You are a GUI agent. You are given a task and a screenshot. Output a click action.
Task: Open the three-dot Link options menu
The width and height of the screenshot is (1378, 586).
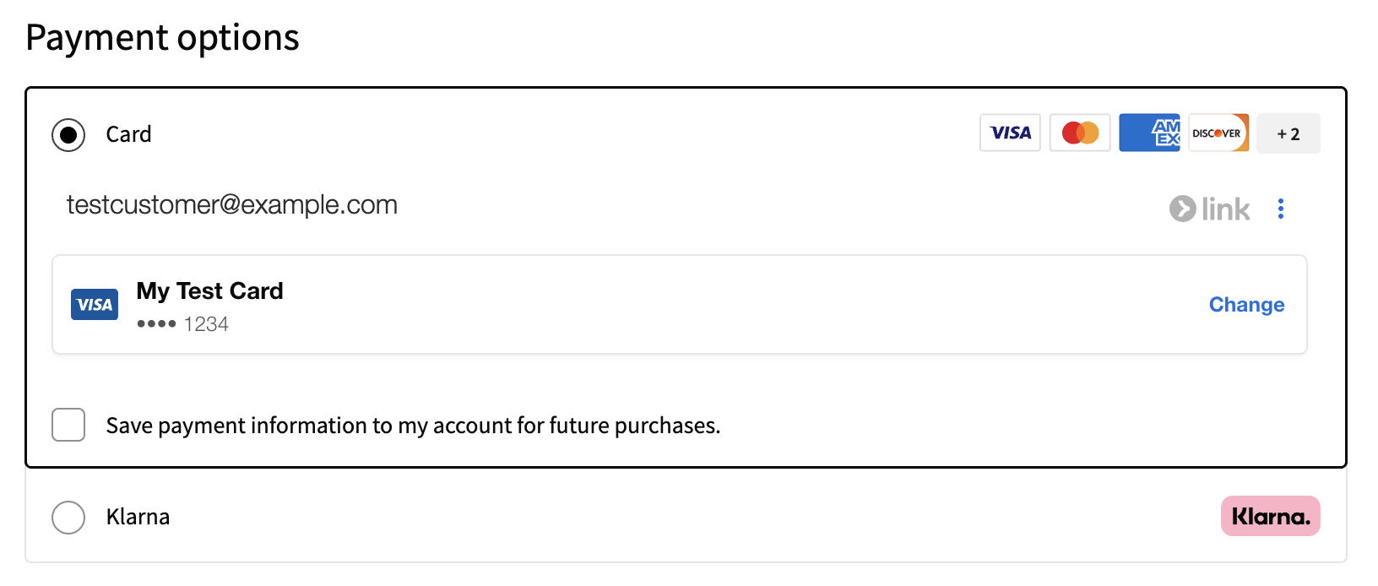pyautogui.click(x=1281, y=209)
